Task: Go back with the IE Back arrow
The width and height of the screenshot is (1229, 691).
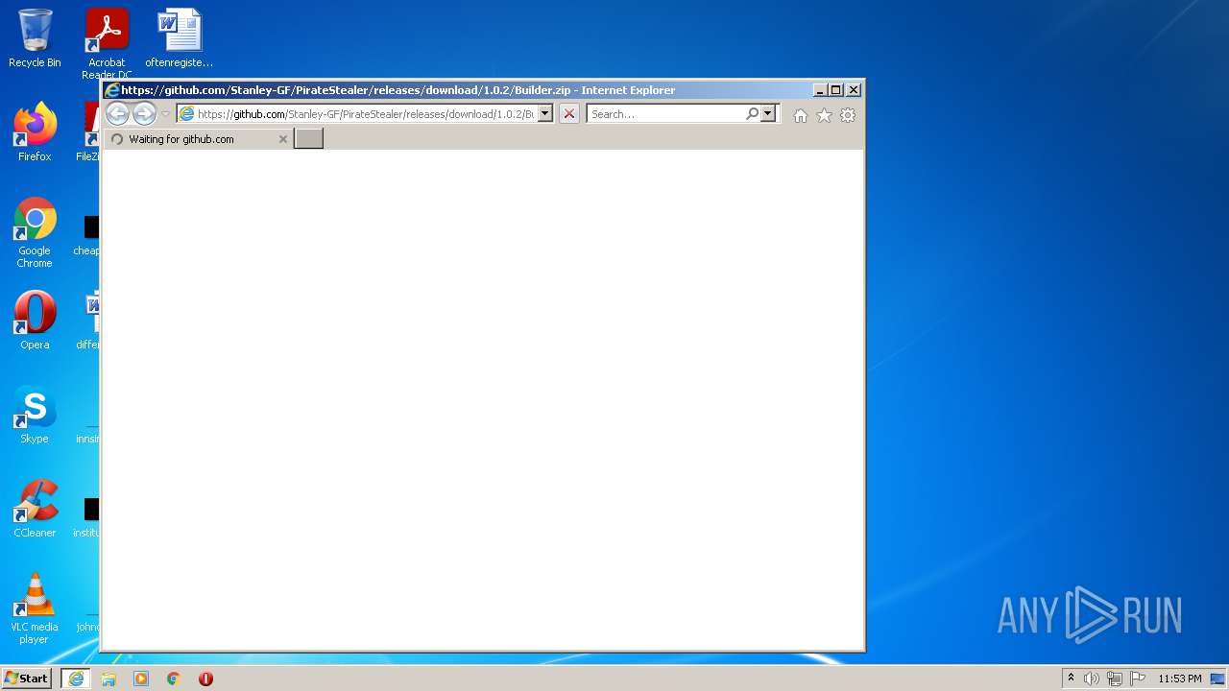Action: coord(117,114)
